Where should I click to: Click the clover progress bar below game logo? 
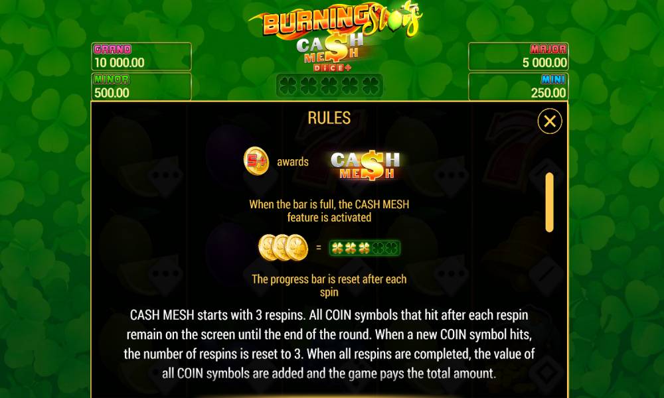click(x=329, y=86)
